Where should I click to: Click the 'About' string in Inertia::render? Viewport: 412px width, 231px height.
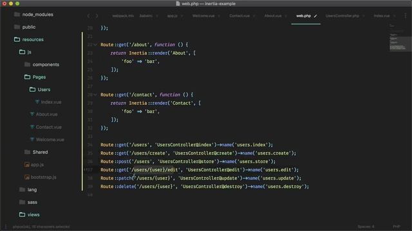pos(180,53)
